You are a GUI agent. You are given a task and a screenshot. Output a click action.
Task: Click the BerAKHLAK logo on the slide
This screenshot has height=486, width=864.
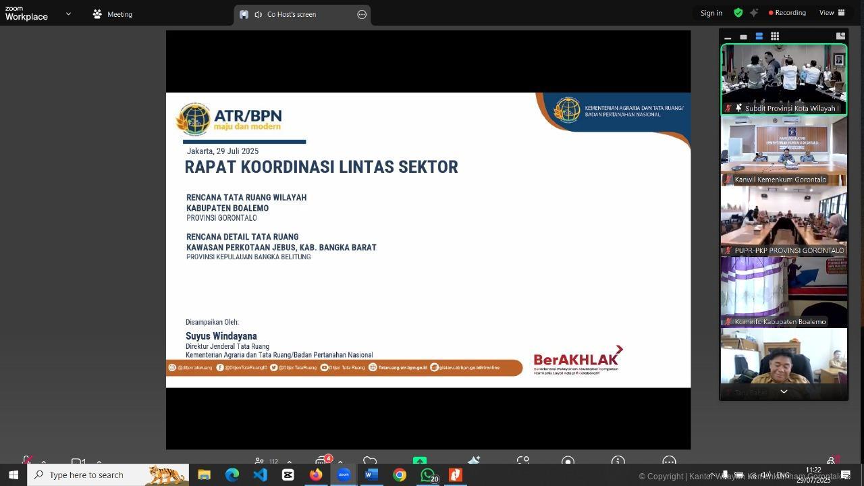coord(578,360)
